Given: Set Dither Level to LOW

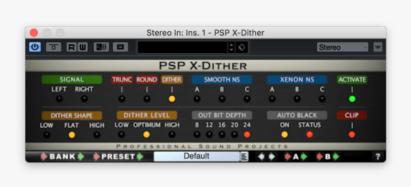Looking at the screenshot, I should [x=121, y=135].
